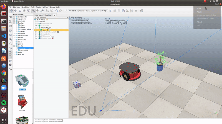Collapse the furniture folder
The image size is (222, 124).
tap(14, 23)
